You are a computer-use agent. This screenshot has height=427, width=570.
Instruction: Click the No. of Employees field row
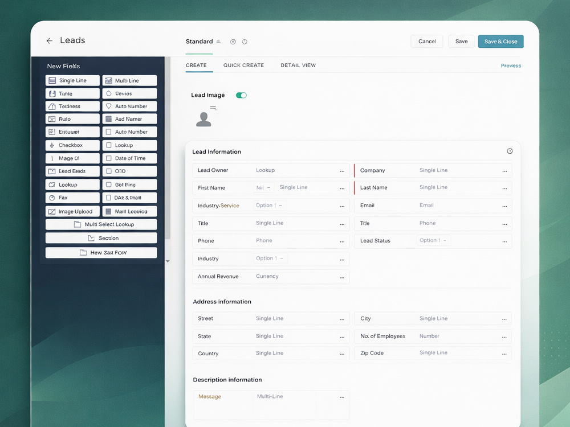pyautogui.click(x=433, y=336)
